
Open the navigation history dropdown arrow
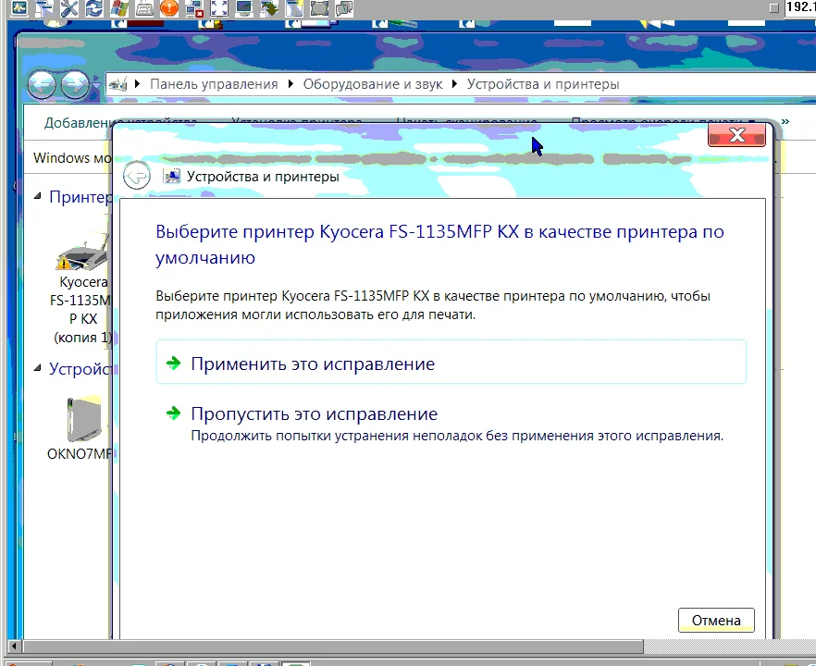click(95, 85)
